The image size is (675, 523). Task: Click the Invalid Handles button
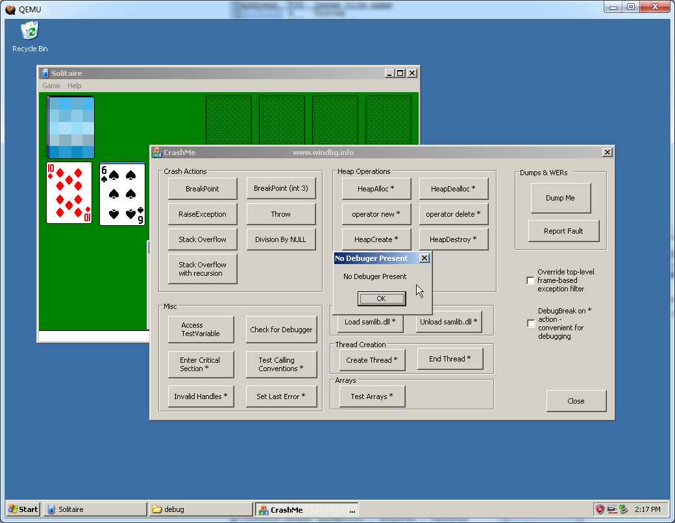[201, 396]
